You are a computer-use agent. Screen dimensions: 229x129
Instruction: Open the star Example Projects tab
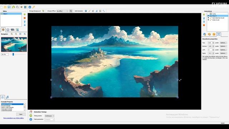coord(3,97)
